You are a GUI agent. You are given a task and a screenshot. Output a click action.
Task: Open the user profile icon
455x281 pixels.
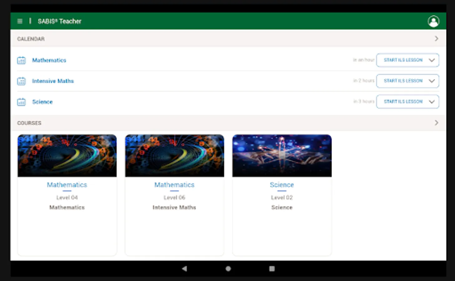(x=433, y=21)
